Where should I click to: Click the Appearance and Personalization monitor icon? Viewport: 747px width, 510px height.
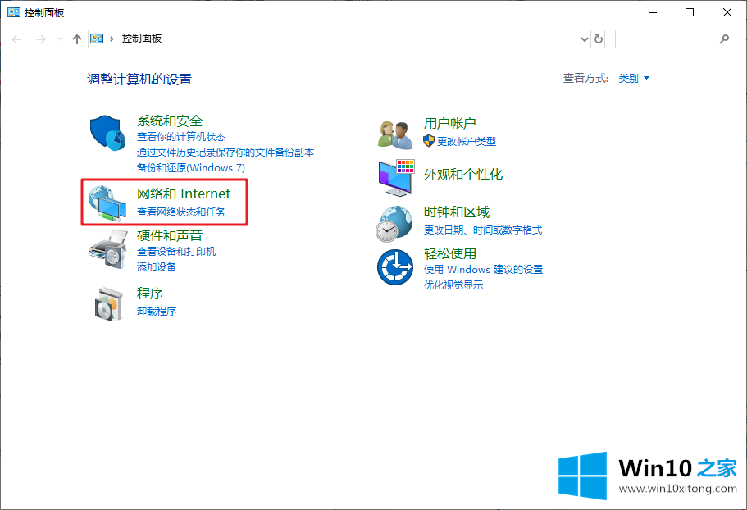[x=396, y=177]
